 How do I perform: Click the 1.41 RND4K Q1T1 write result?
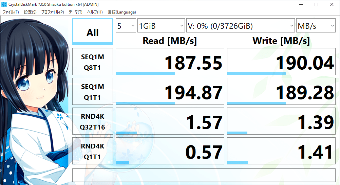(x=281, y=151)
